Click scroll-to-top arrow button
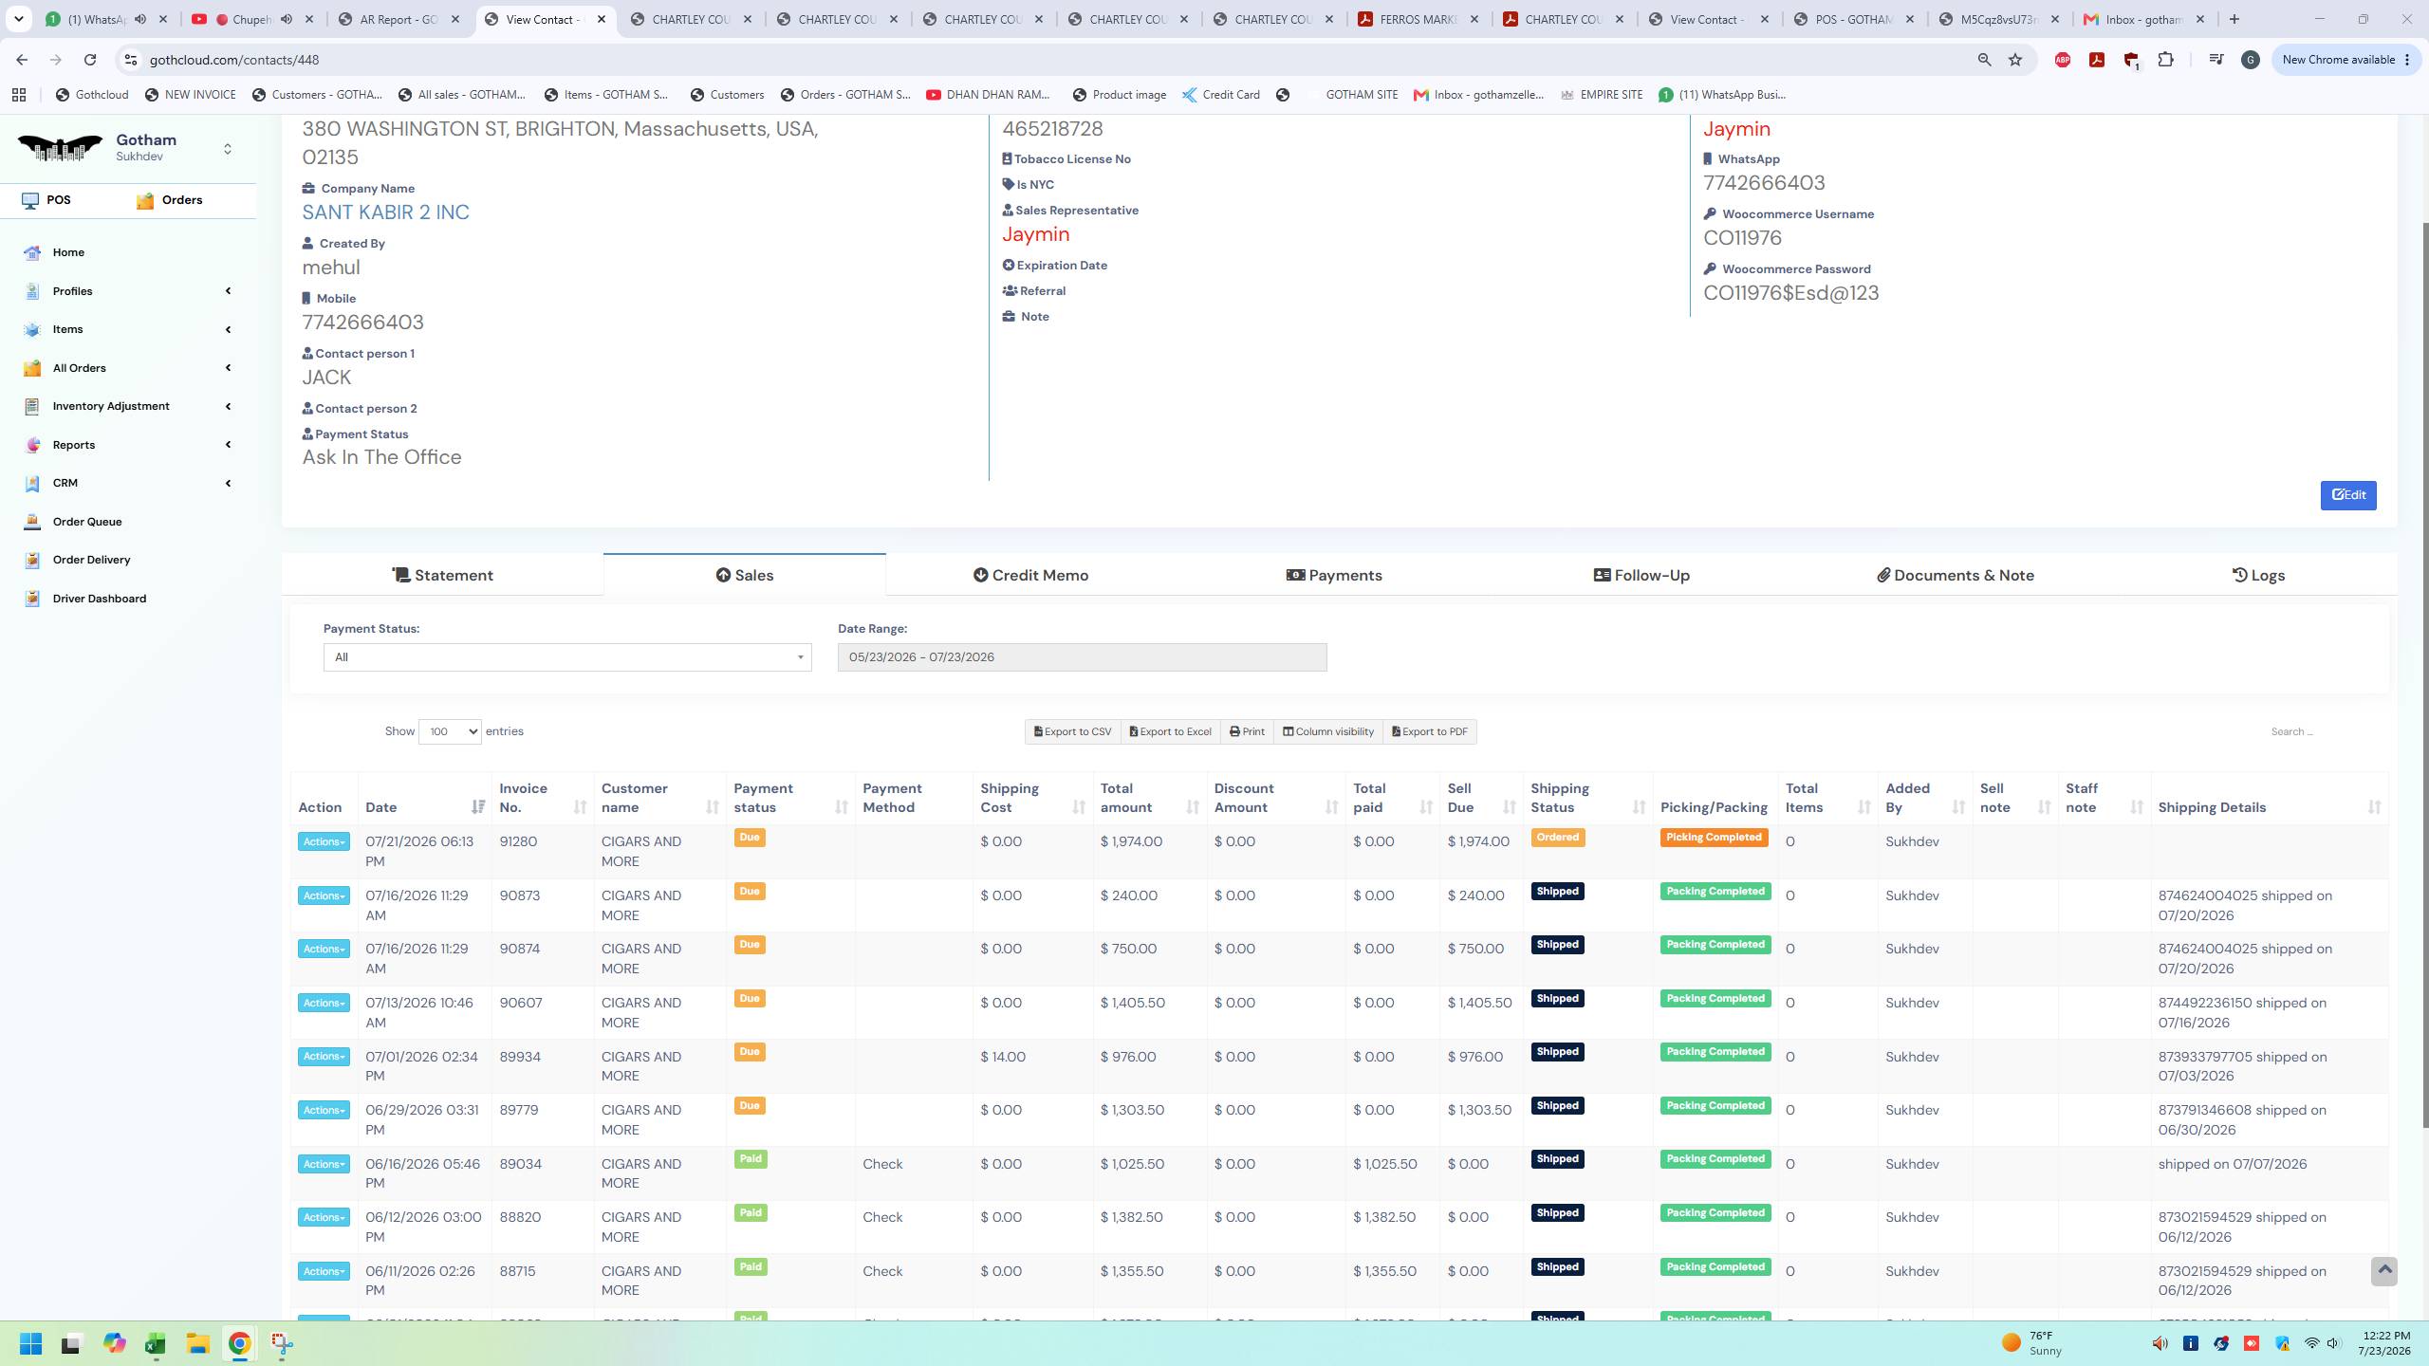Viewport: 2429px width, 1366px height. pos(2384,1271)
